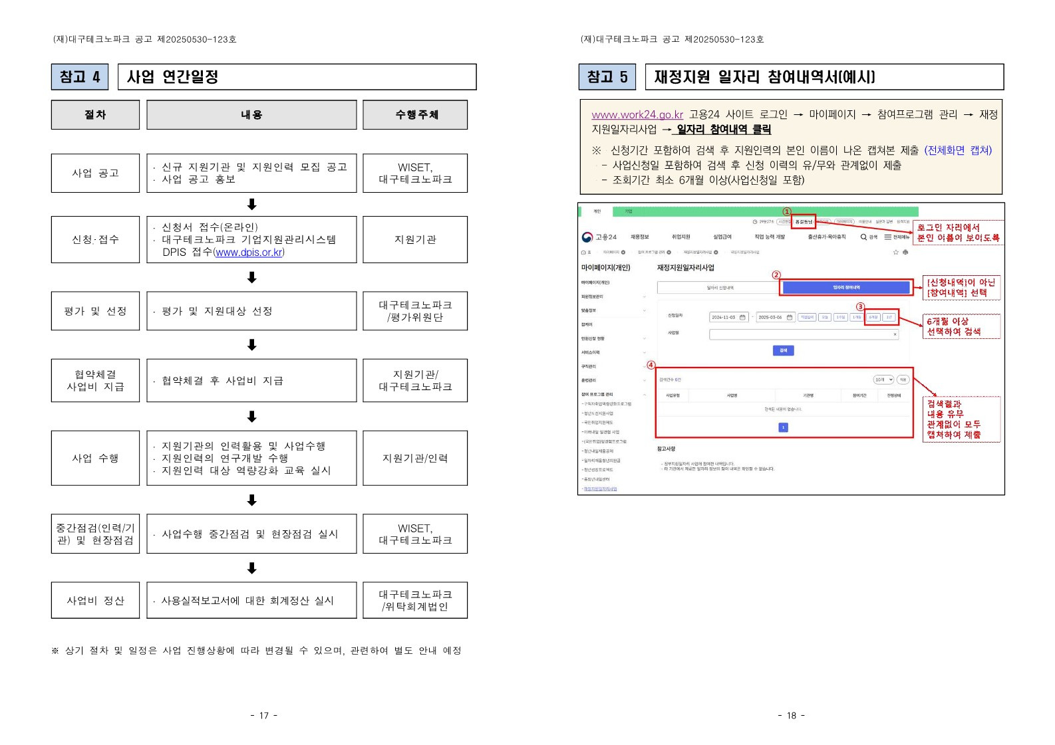This screenshot has width=1055, height=745.
Task: Select the 6개월 period button
Action: (x=873, y=317)
